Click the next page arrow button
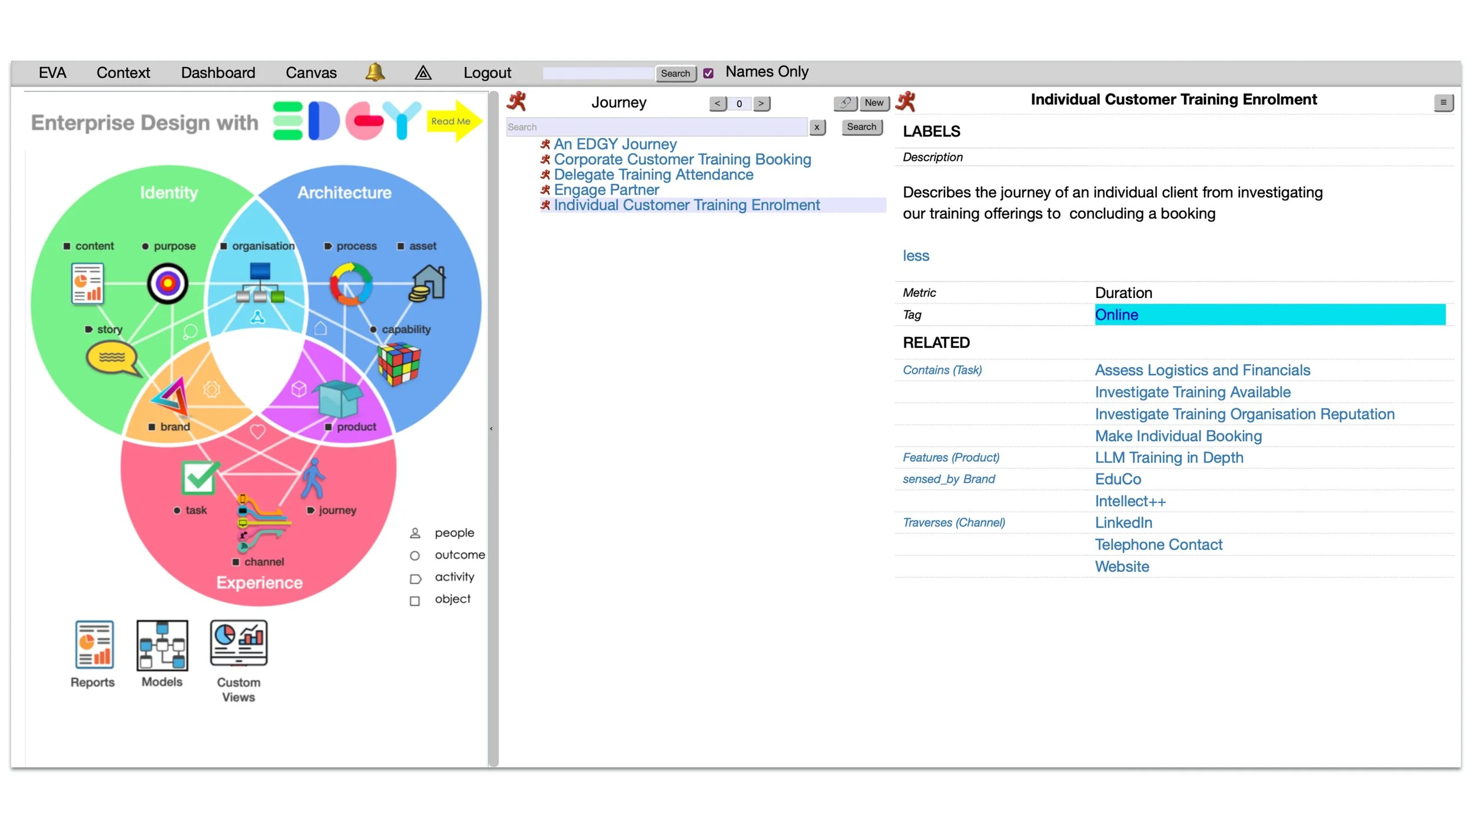1472x828 pixels. click(761, 104)
